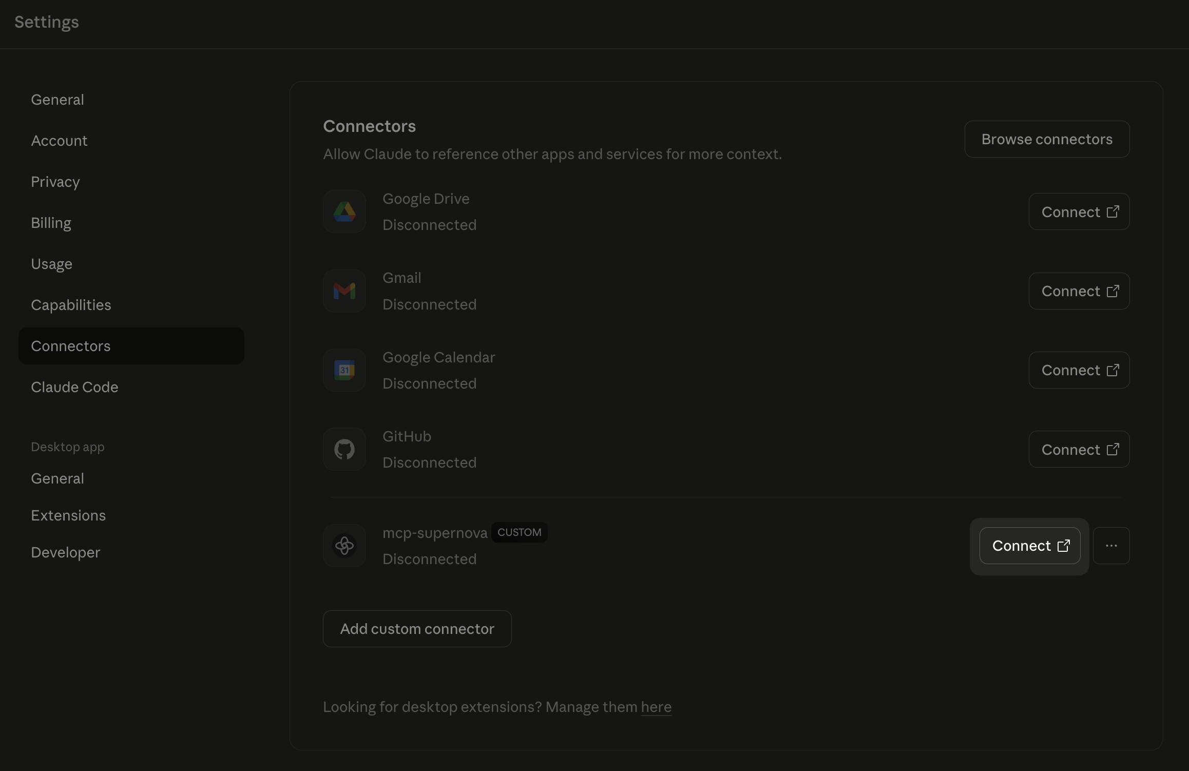Open Privacy settings section

coord(55,182)
